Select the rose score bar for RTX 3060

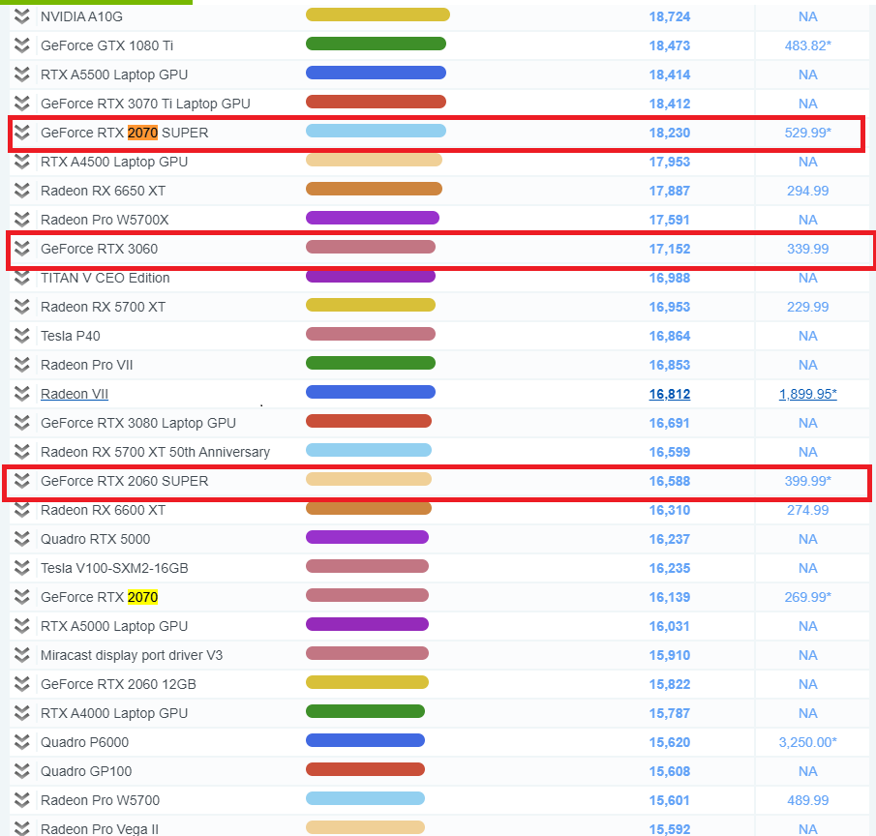[x=371, y=247]
